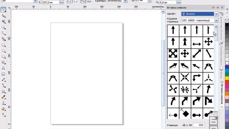Pick the bold X-shaped four diagonal arrows symbol
Screen dimensions: 229x129
tap(173, 54)
